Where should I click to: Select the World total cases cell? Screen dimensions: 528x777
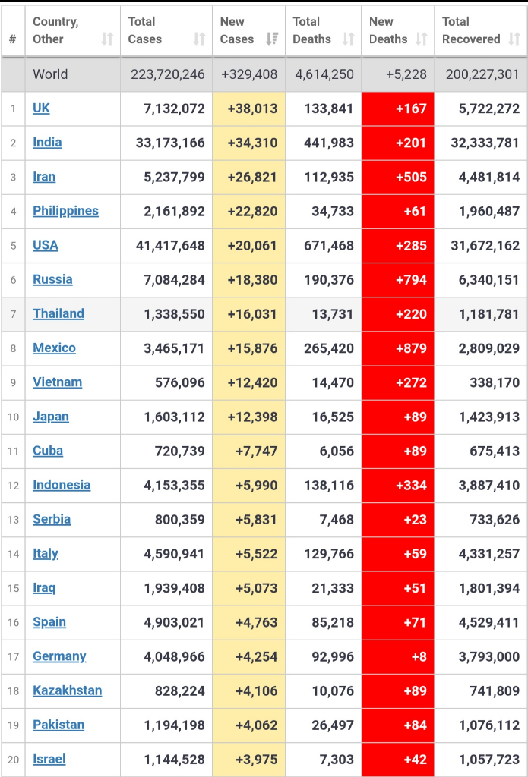166,74
